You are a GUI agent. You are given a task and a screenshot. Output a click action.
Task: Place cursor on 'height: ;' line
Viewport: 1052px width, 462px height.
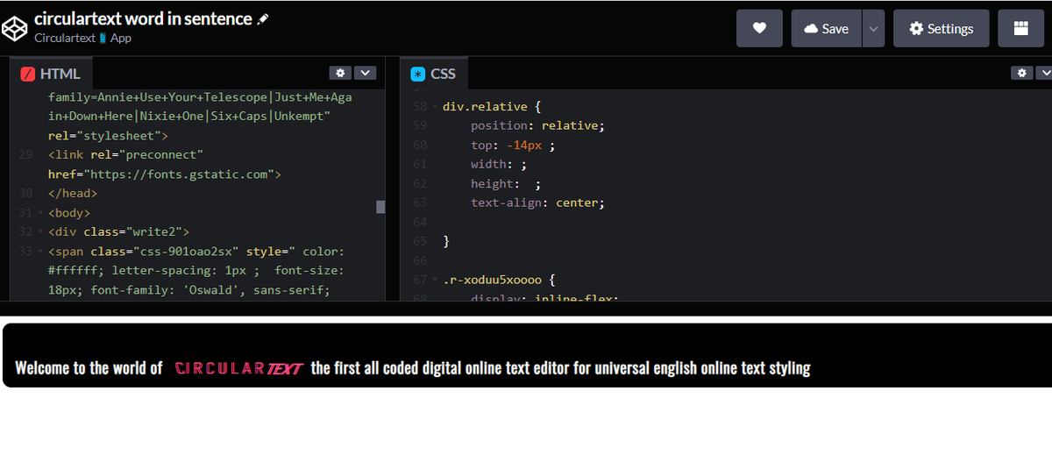coord(506,183)
